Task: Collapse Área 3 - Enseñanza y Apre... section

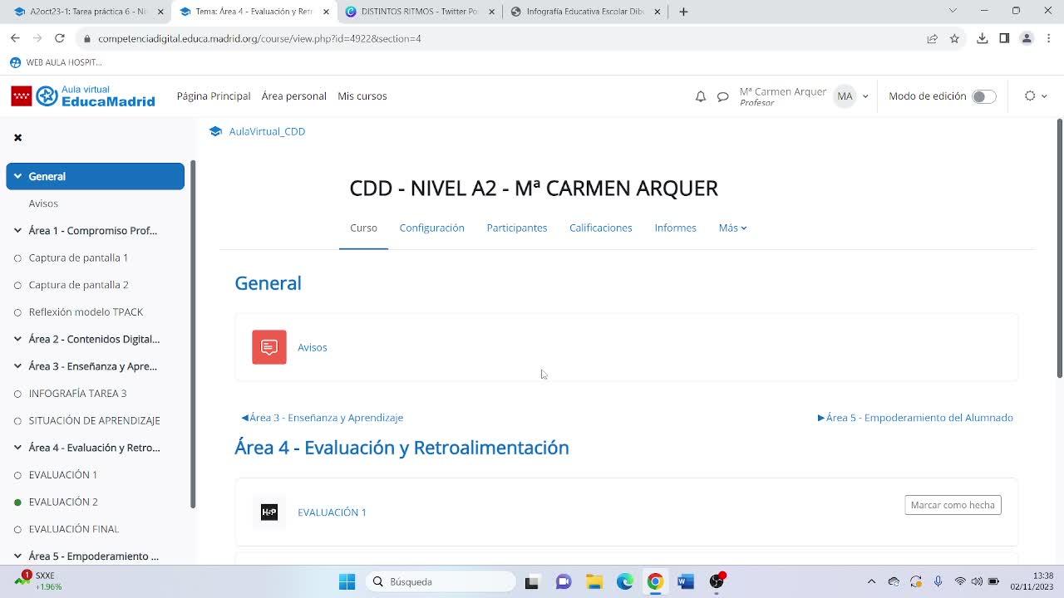Action: pyautogui.click(x=17, y=366)
